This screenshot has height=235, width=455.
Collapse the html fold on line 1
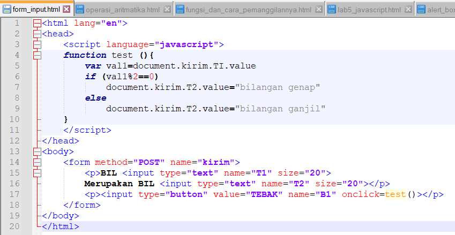tap(37, 23)
